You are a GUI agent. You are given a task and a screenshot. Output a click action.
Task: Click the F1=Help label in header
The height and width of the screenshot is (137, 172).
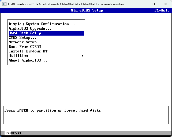(x=162, y=10)
